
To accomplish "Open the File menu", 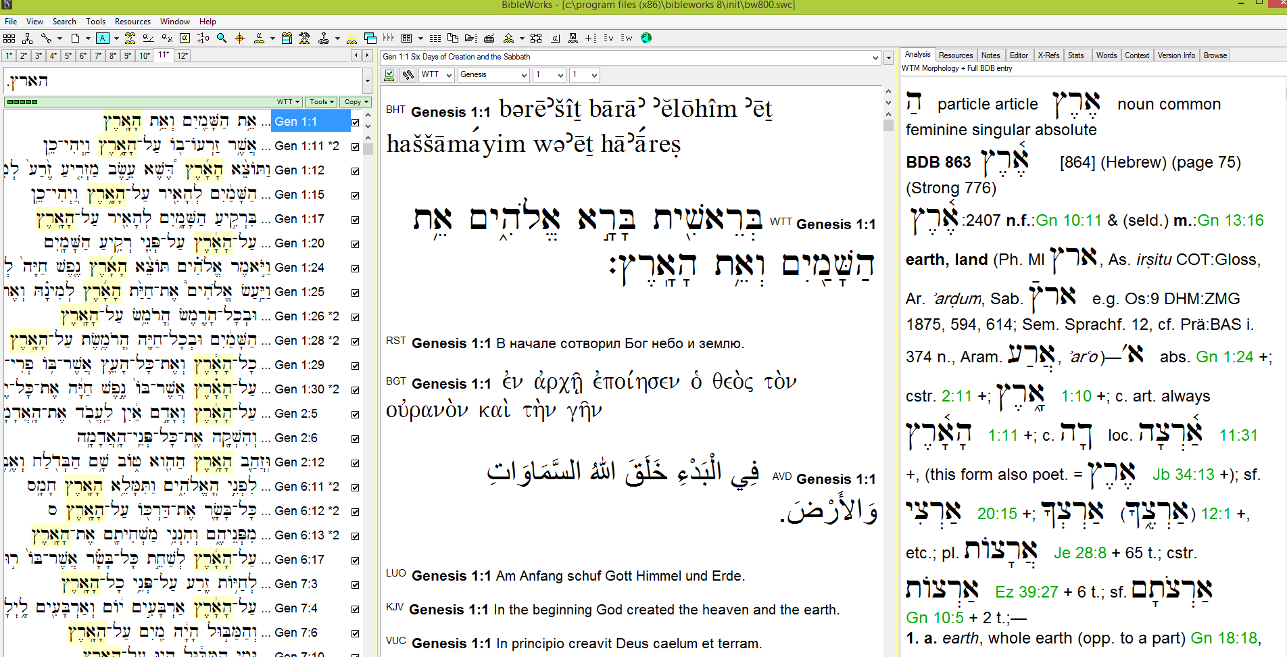I will pos(11,22).
